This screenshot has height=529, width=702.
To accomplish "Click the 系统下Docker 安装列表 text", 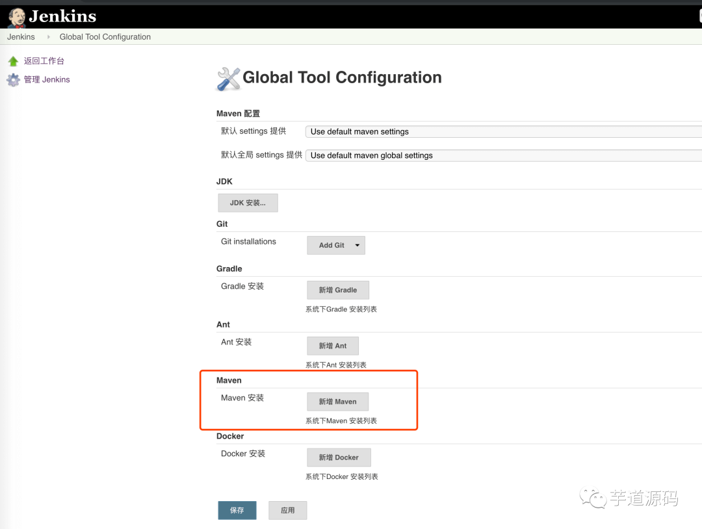I will click(342, 476).
